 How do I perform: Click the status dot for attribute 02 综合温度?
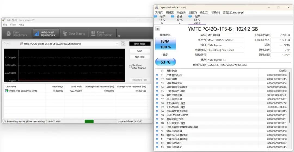click(x=157, y=79)
